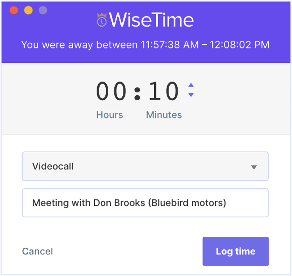Viewport: 292px width, 276px height.
Task: Decrease the time with the down arrow
Action: point(191,95)
